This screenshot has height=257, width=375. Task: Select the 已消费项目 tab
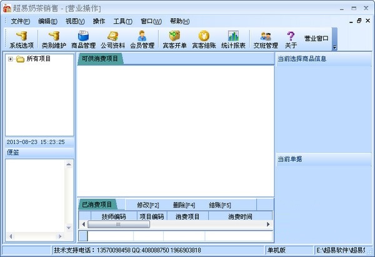tap(97, 204)
